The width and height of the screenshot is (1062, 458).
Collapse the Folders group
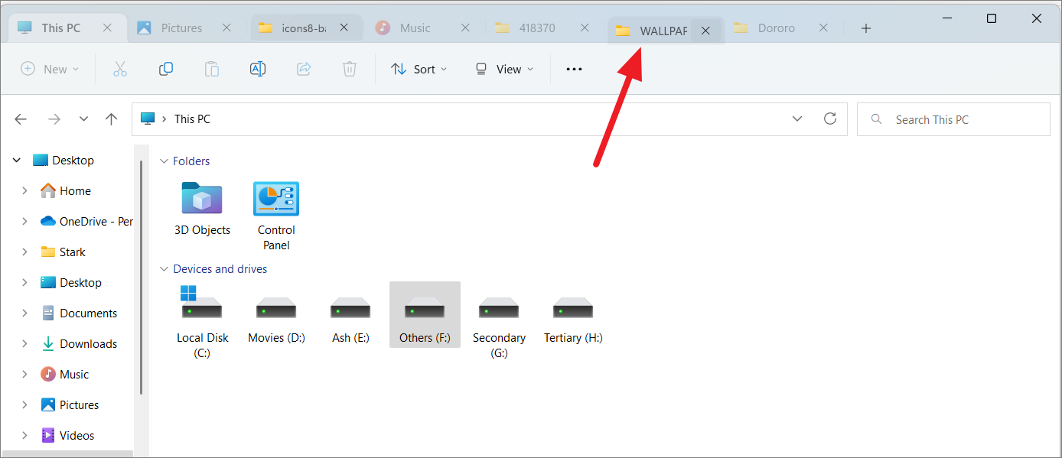[164, 161]
